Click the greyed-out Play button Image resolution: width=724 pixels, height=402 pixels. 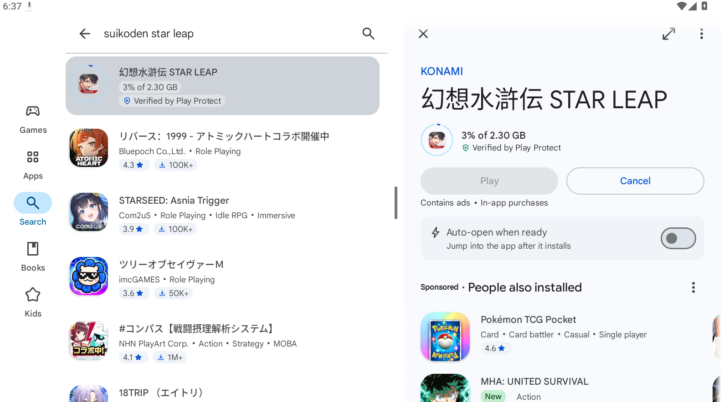coord(489,181)
